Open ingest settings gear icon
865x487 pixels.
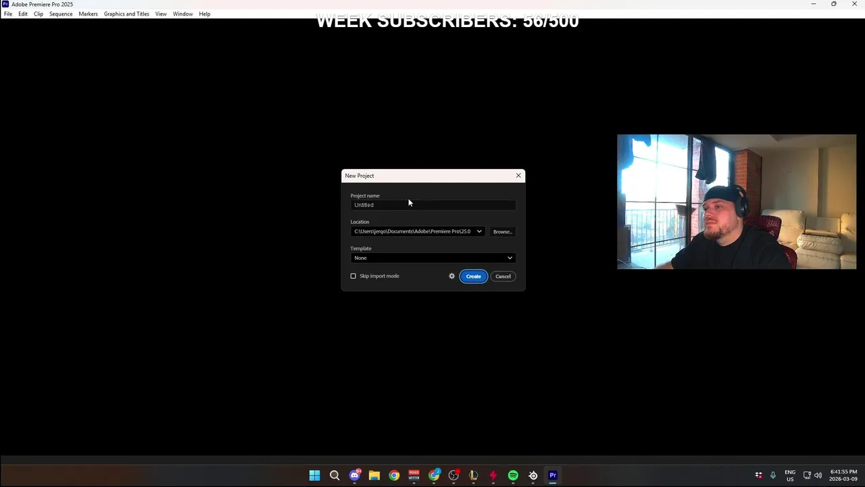tap(452, 276)
